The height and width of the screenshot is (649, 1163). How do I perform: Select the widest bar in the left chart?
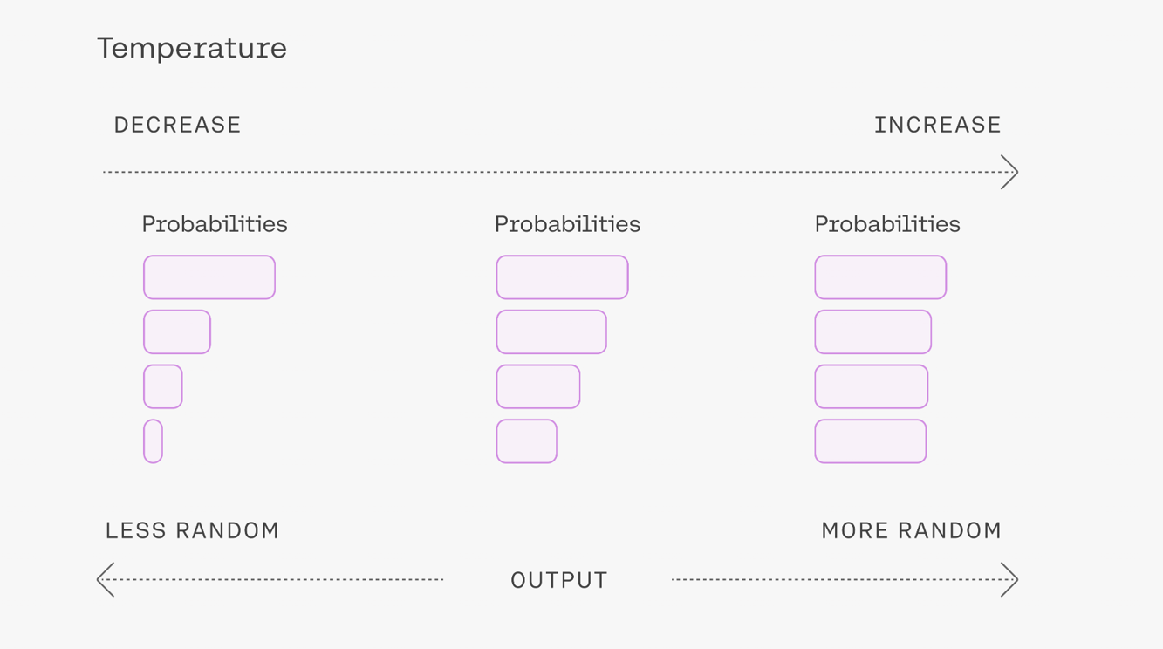pos(209,277)
